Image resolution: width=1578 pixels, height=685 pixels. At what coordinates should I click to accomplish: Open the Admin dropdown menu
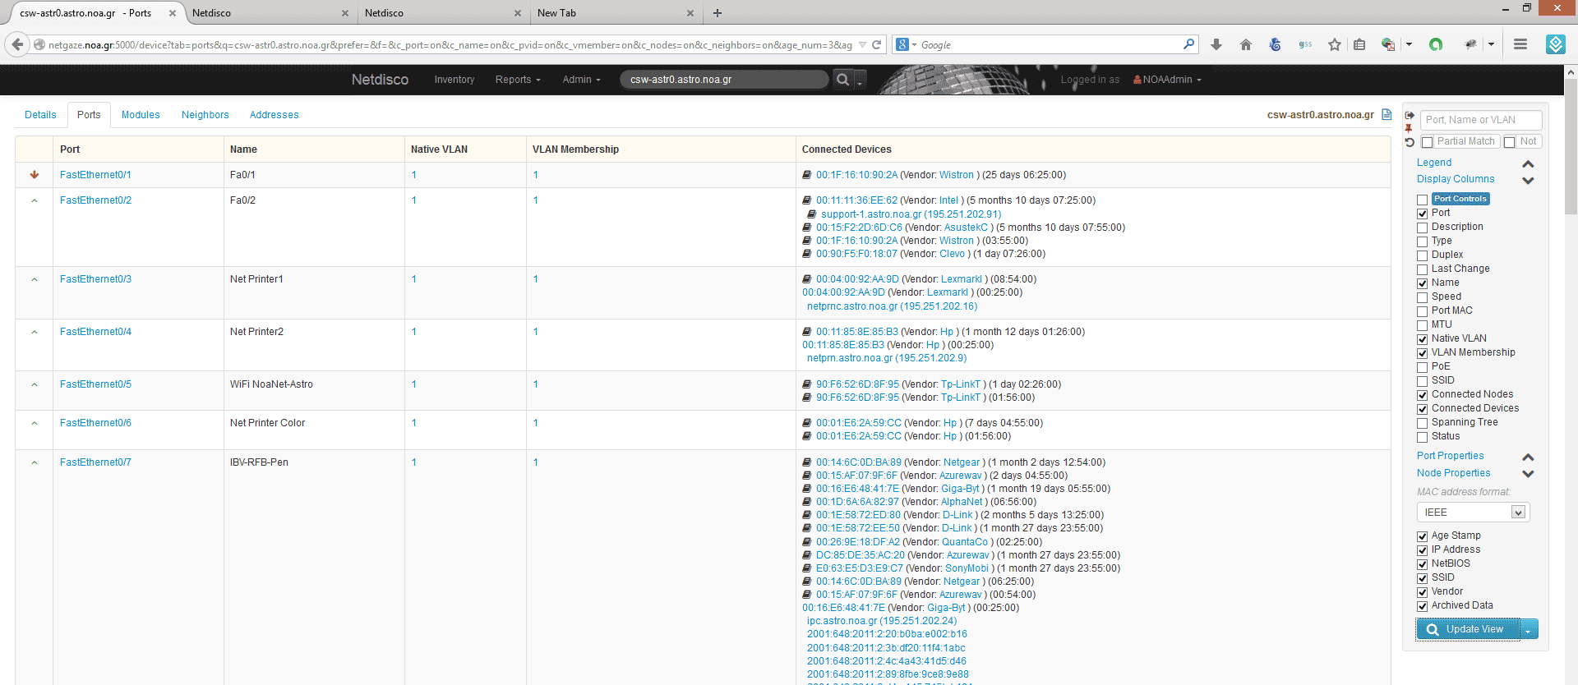click(x=581, y=80)
